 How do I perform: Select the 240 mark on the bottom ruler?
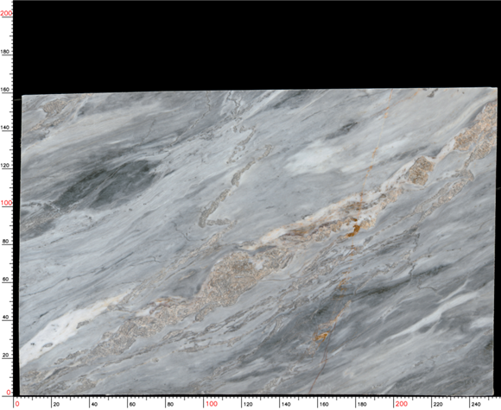476,405
